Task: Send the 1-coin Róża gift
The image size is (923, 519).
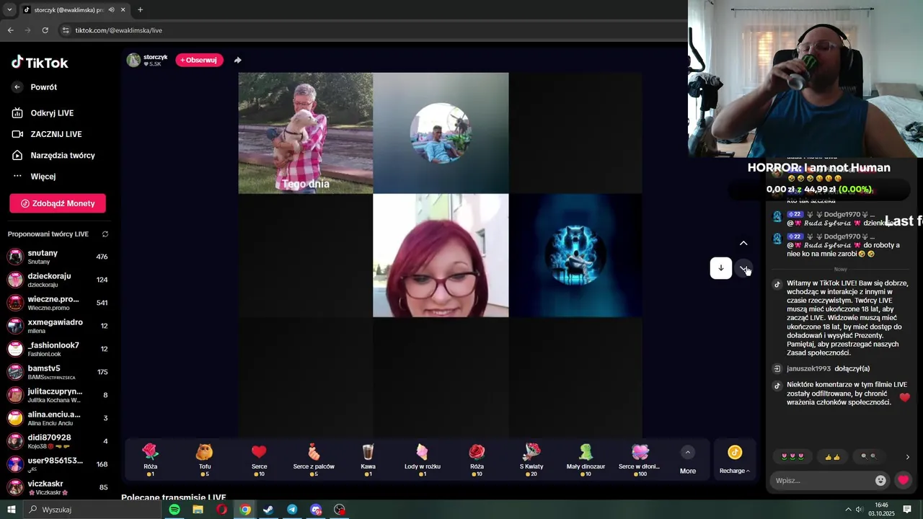Action: point(150,459)
